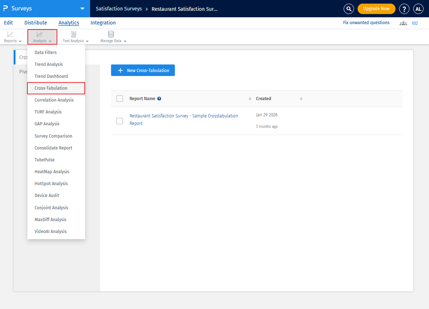Image resolution: width=429 pixels, height=309 pixels.
Task: Select Trend Analysis menu item
Action: tap(56, 64)
